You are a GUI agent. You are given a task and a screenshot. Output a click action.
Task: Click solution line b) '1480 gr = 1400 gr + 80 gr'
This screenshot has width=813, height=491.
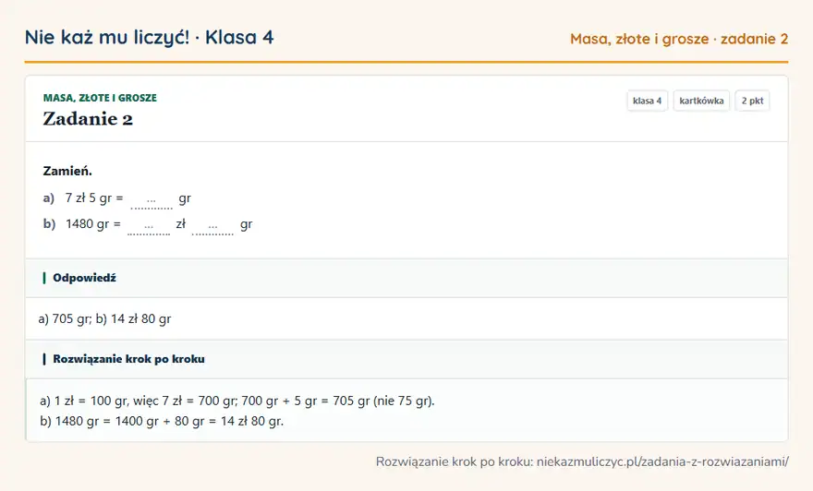[162, 421]
